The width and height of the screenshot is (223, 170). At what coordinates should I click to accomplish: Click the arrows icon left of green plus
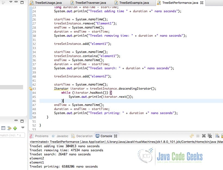point(9,128)
